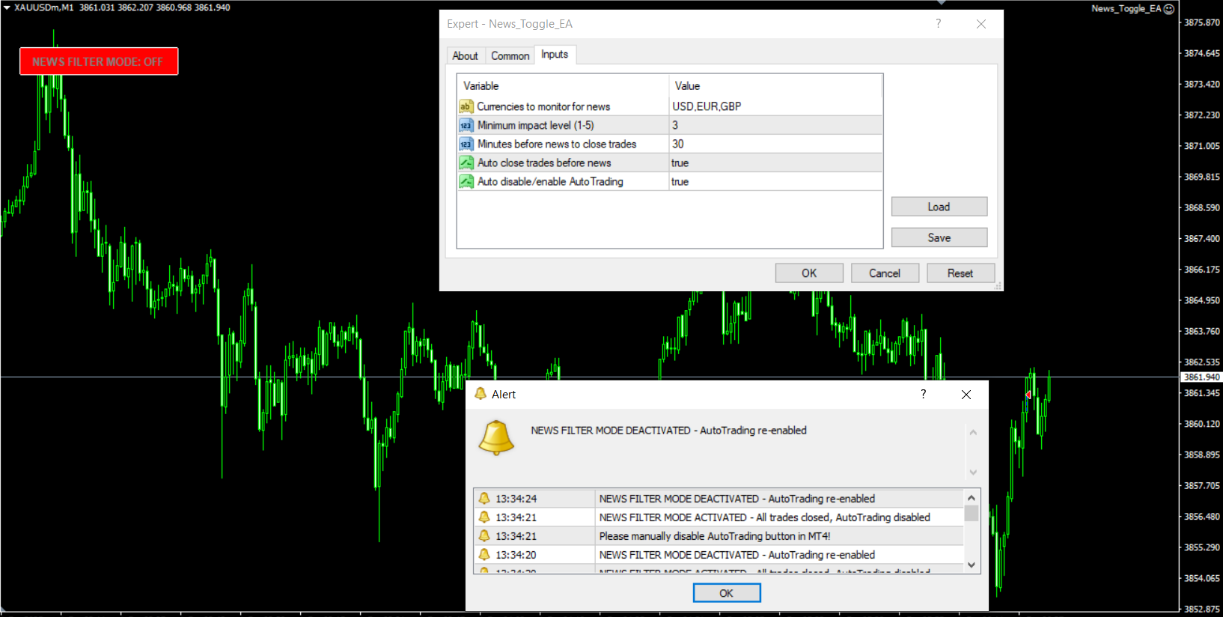The width and height of the screenshot is (1223, 617).
Task: Click the integer icon beside Minimum impact level
Action: pyautogui.click(x=466, y=125)
